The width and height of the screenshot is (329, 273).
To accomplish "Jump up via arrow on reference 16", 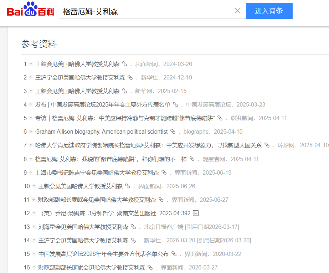I will pyautogui.click(x=34, y=268).
